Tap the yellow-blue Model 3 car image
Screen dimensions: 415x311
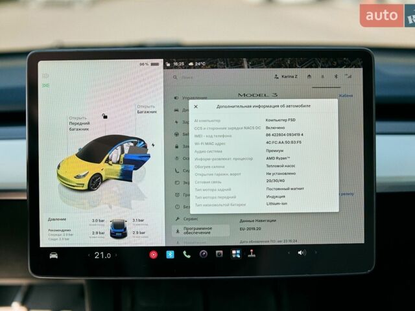point(104,163)
